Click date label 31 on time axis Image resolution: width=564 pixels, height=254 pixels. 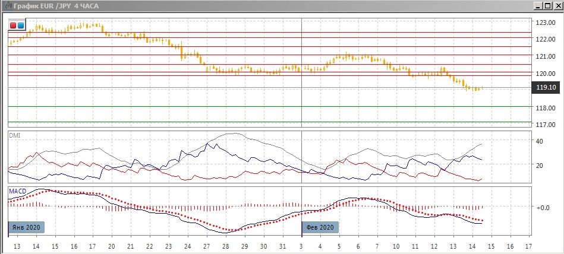click(x=283, y=246)
